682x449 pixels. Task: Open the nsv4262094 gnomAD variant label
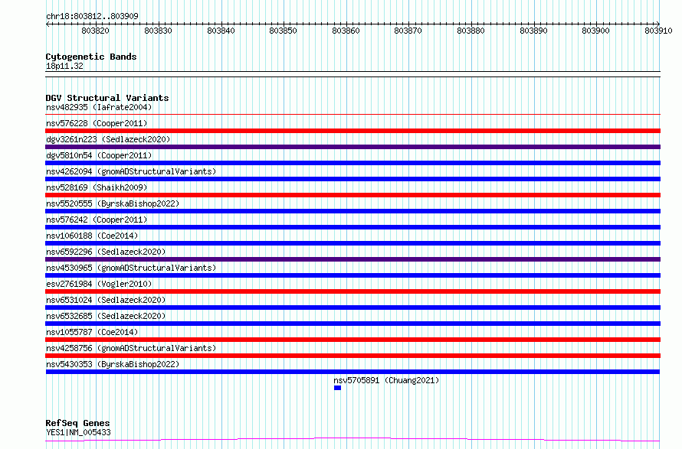[x=131, y=171]
